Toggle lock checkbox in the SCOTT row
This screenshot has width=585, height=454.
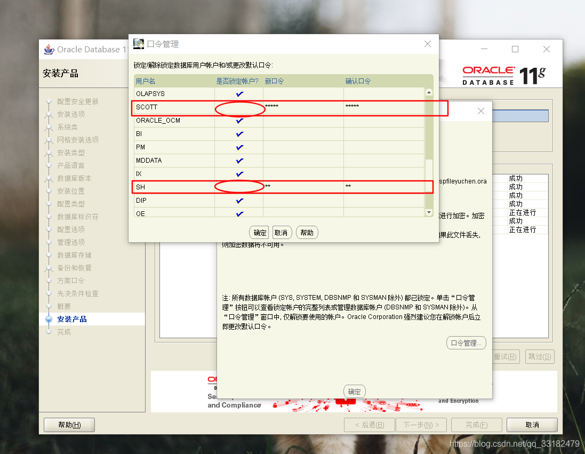[x=239, y=108]
